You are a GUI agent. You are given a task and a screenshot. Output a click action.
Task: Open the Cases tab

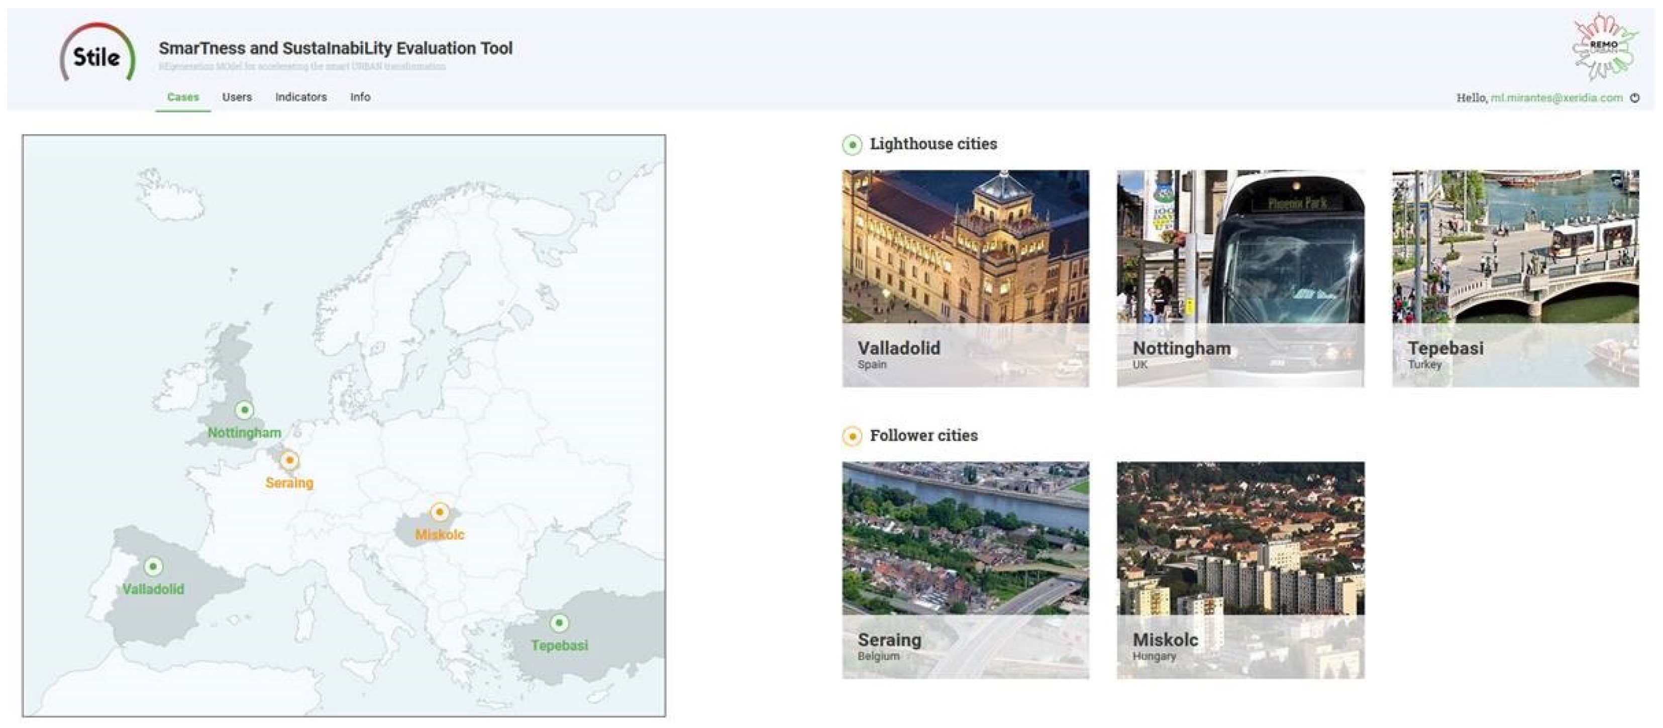point(183,97)
